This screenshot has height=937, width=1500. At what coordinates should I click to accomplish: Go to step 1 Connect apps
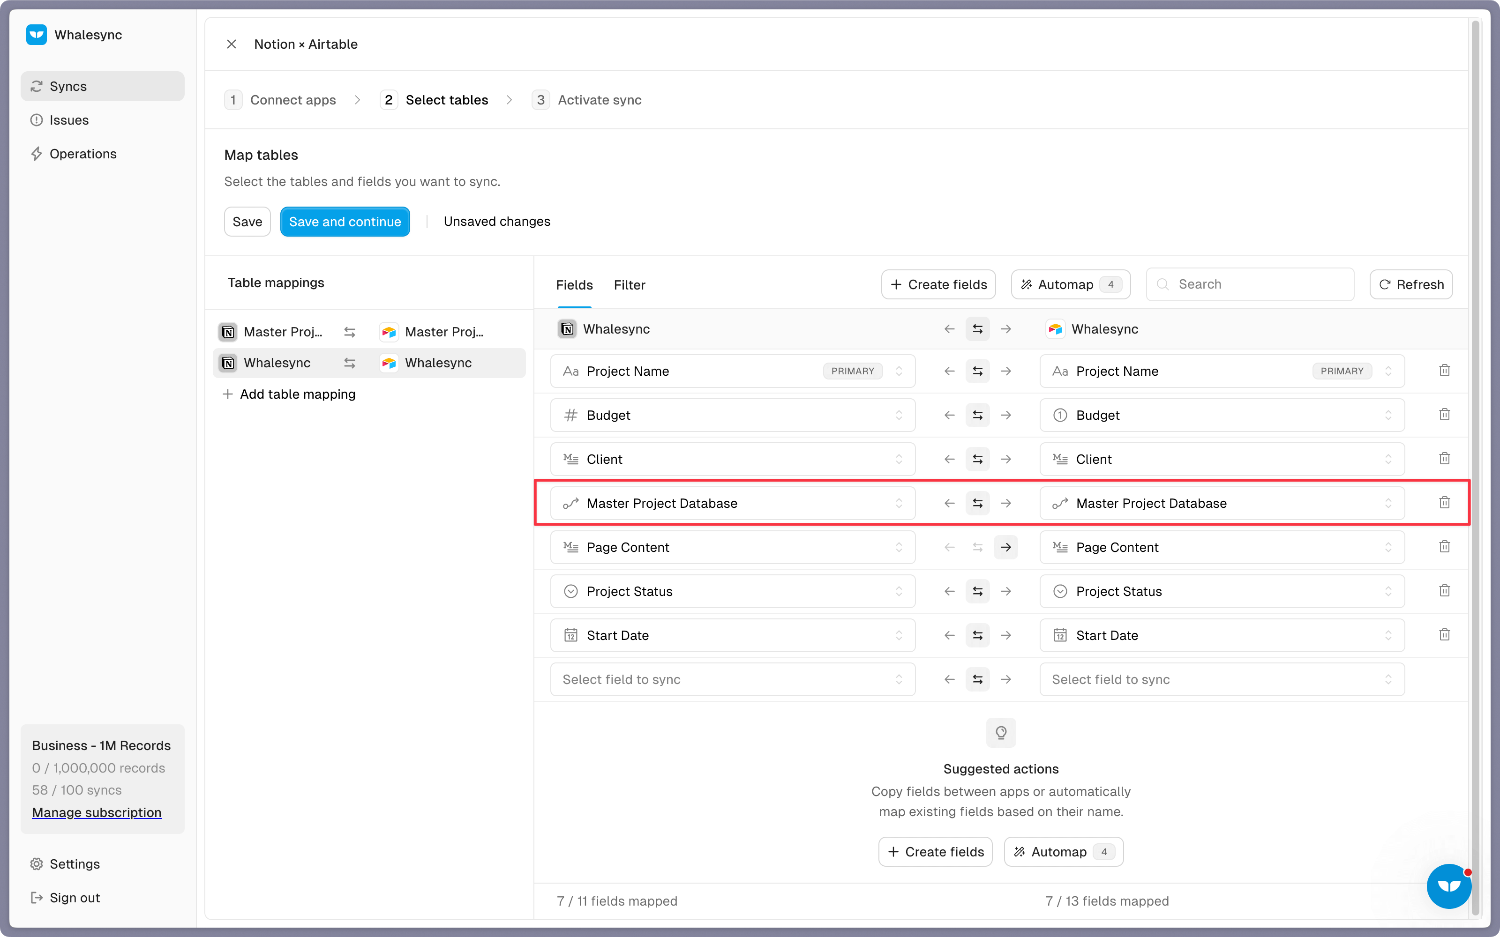(x=280, y=100)
